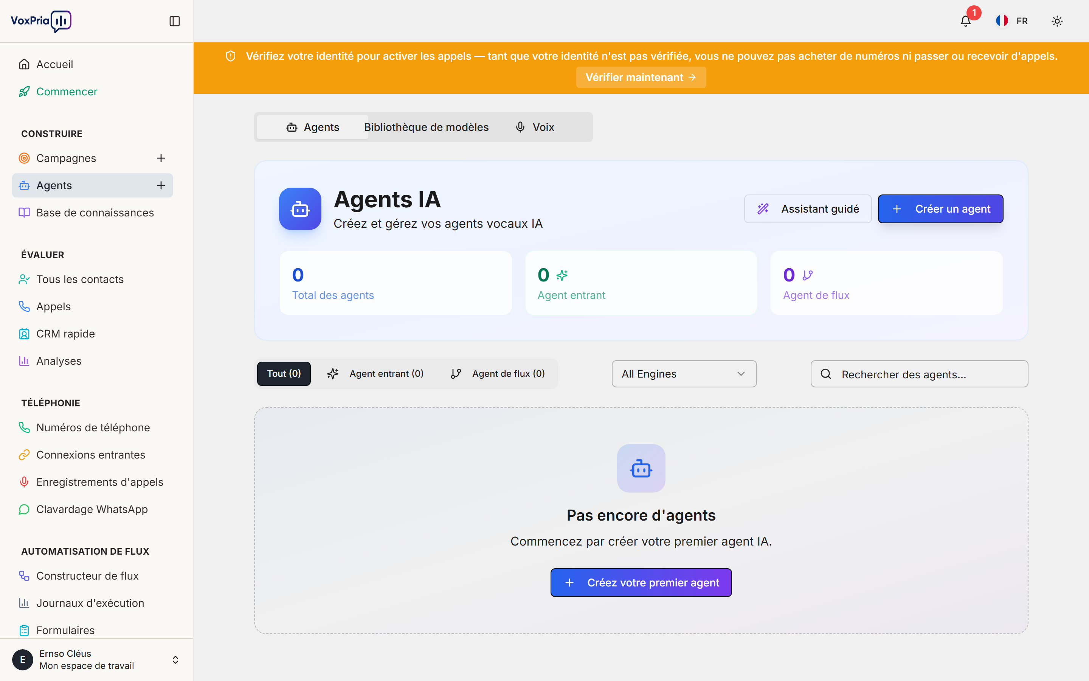Click the Agent de flux stat card
Screen dimensions: 1089x681
[886, 283]
